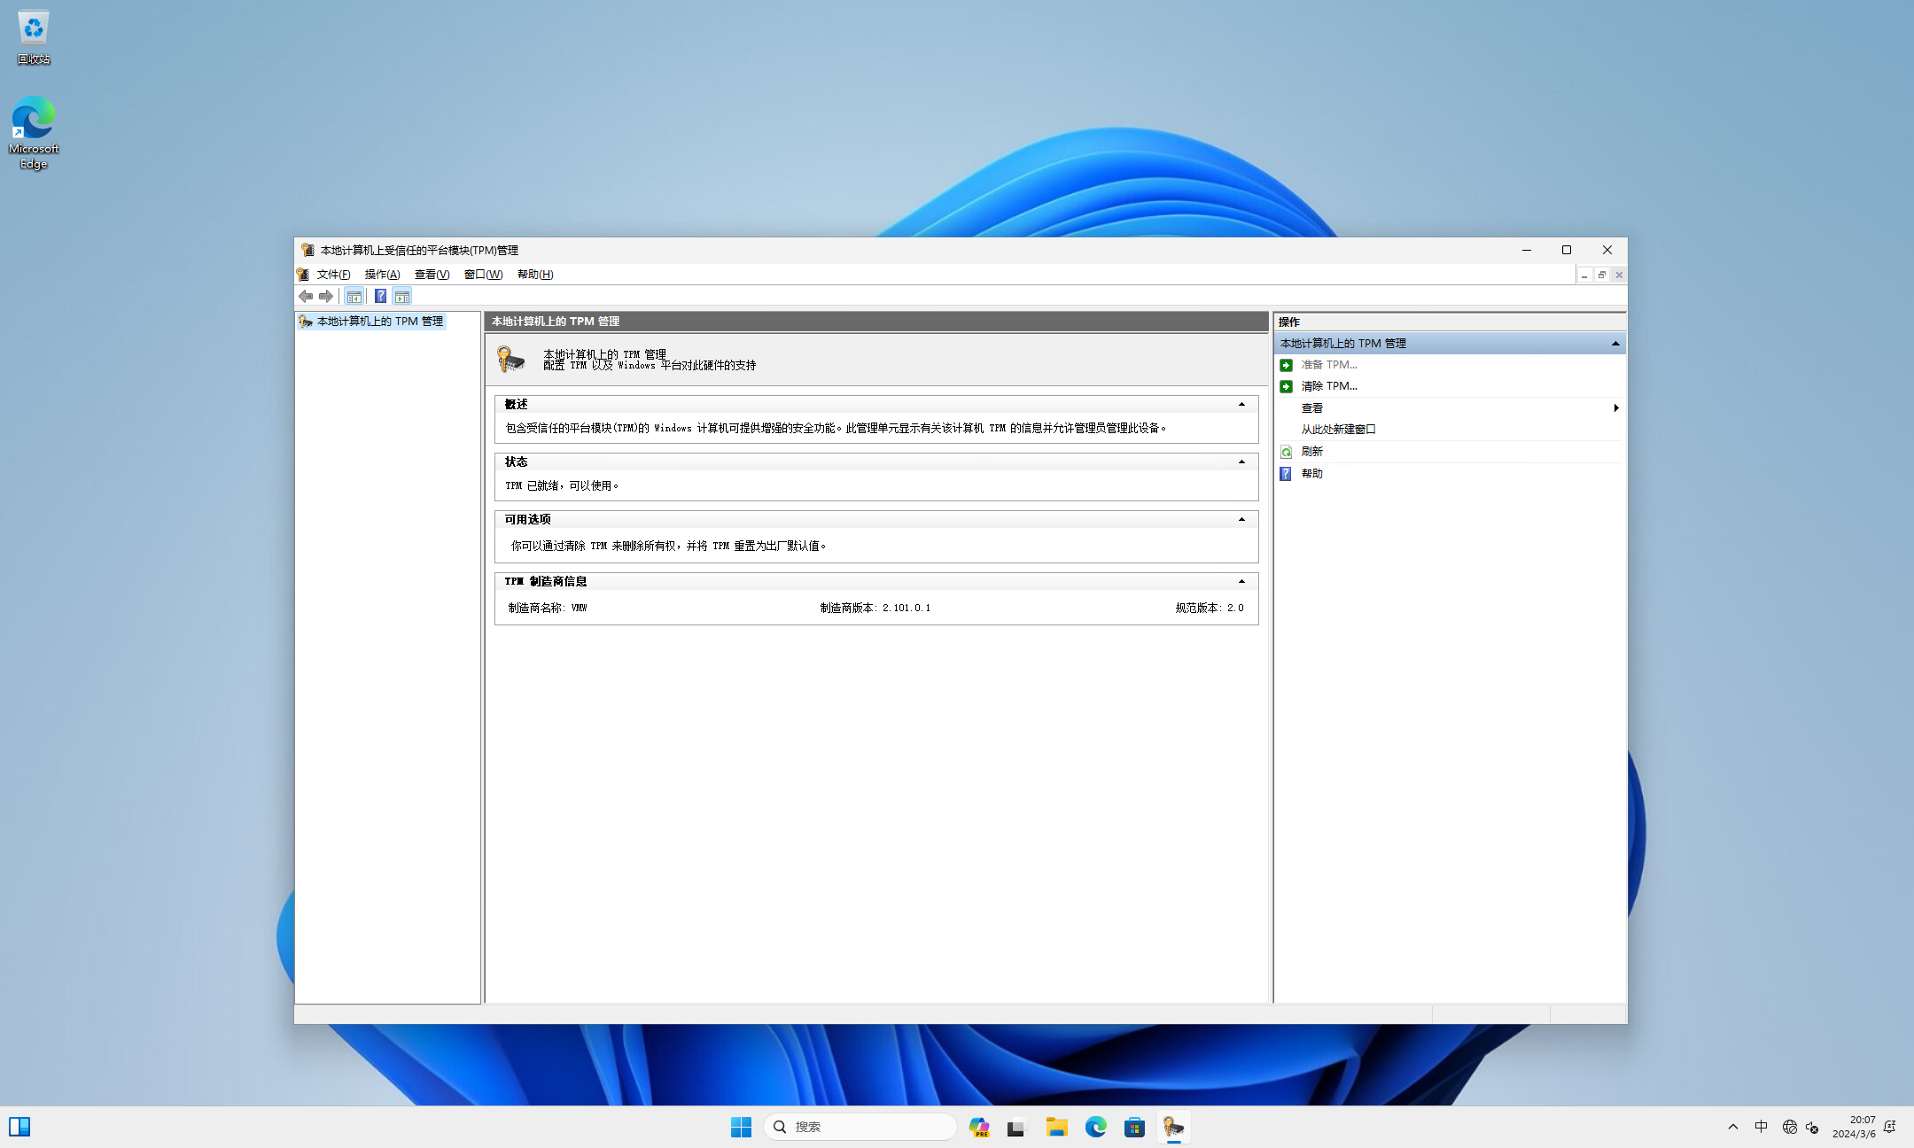Collapse the 本地计算机上的 TPM 管理 action group
The image size is (1914, 1148).
[x=1615, y=344]
